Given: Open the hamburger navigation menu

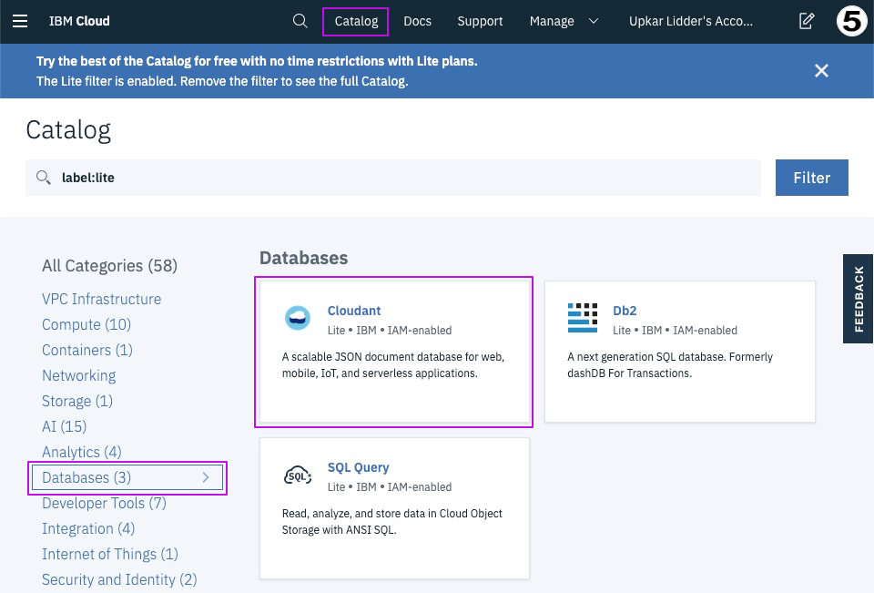Looking at the screenshot, I should pos(20,21).
